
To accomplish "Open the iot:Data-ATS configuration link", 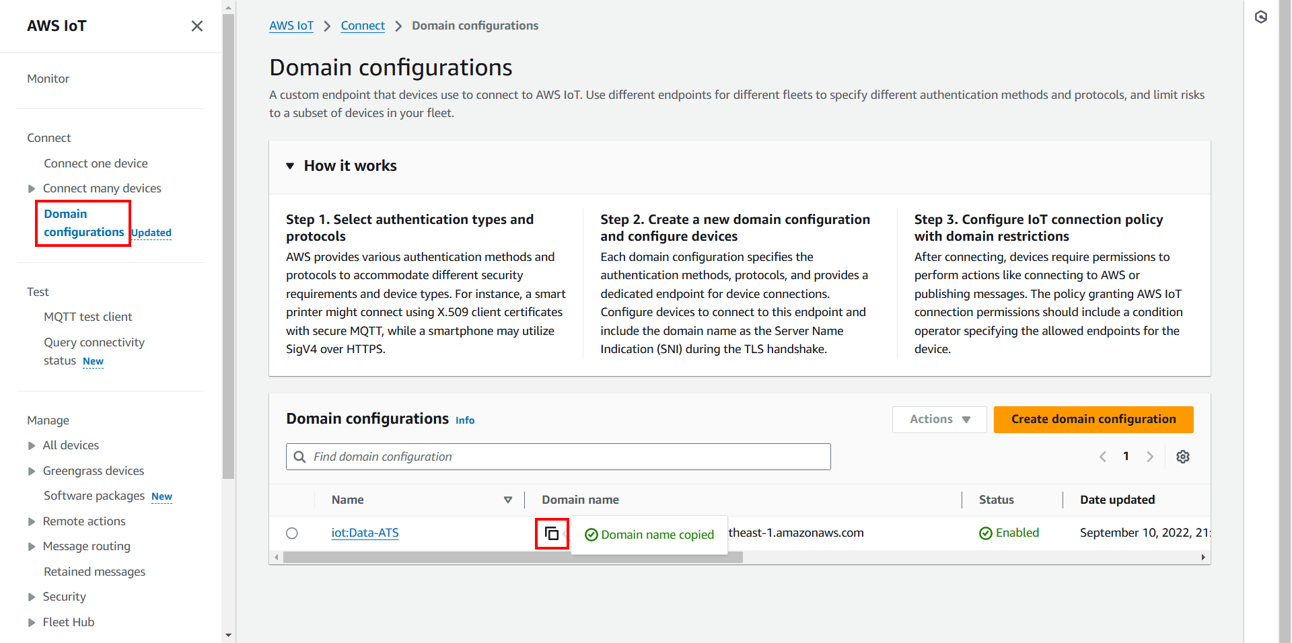I will tap(365, 533).
